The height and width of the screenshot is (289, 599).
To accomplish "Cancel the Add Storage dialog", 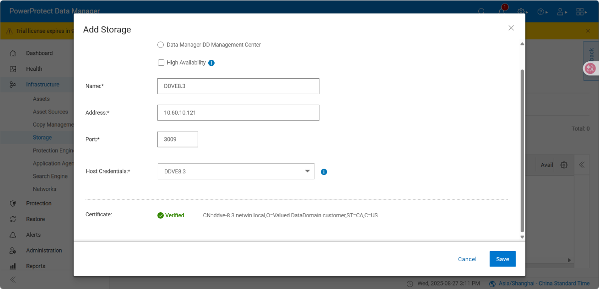I will coord(467,259).
